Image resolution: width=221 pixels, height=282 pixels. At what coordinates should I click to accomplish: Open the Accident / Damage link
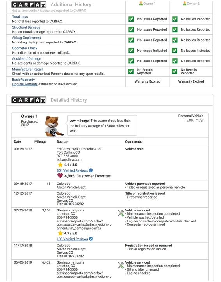pyautogui.click(x=27, y=59)
